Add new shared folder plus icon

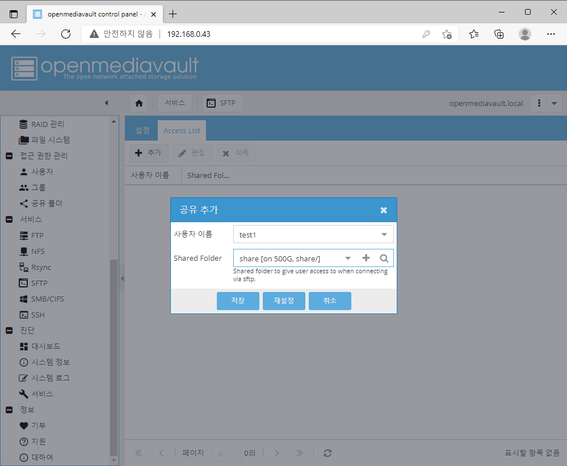(366, 258)
